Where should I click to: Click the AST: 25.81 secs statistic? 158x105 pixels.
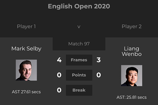pos(132,97)
